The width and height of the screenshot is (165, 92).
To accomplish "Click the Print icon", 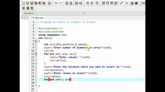I will pyautogui.click(x=49, y=3).
